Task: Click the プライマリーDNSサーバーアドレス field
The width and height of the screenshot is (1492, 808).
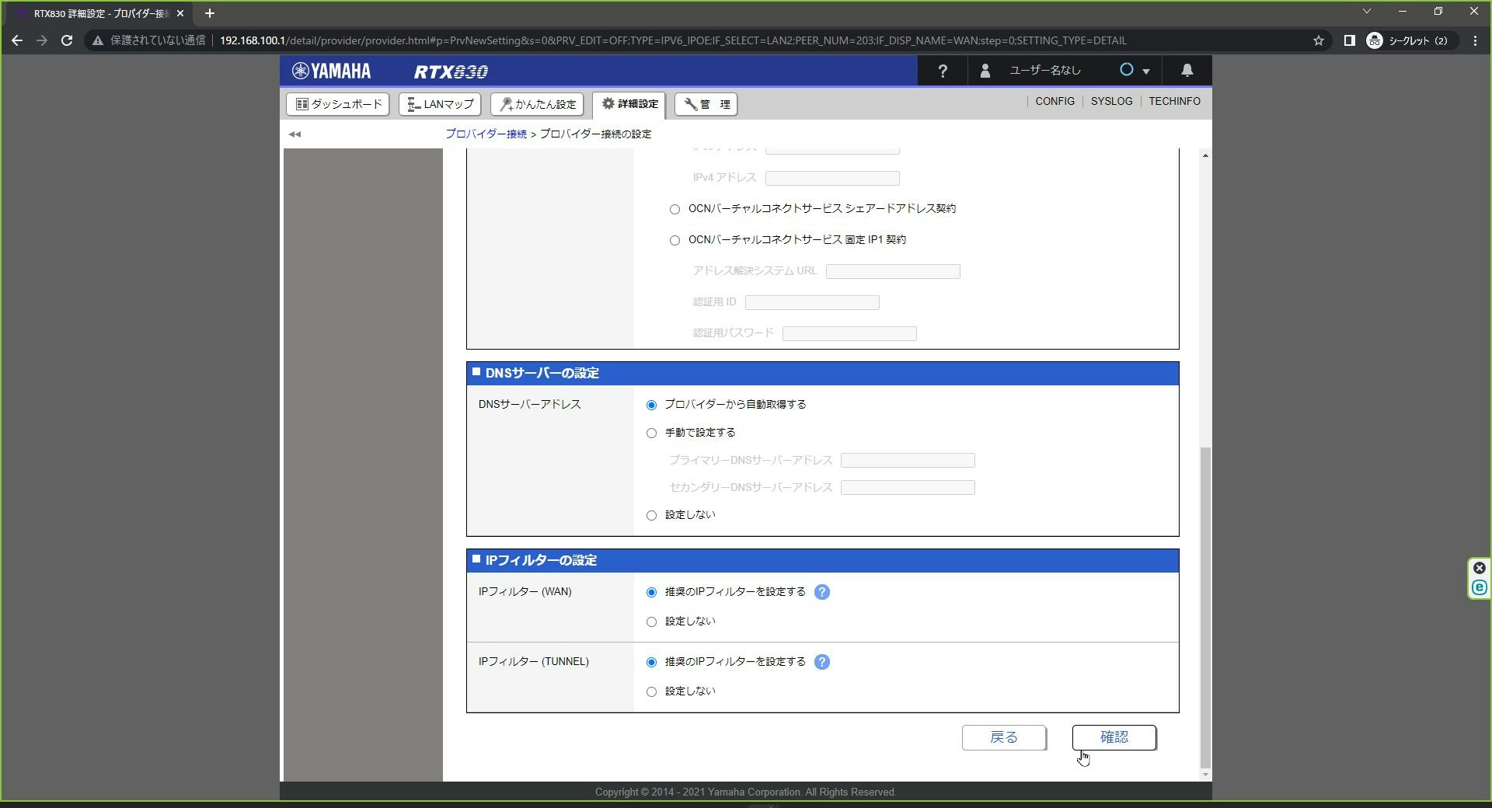Action: [x=908, y=461]
